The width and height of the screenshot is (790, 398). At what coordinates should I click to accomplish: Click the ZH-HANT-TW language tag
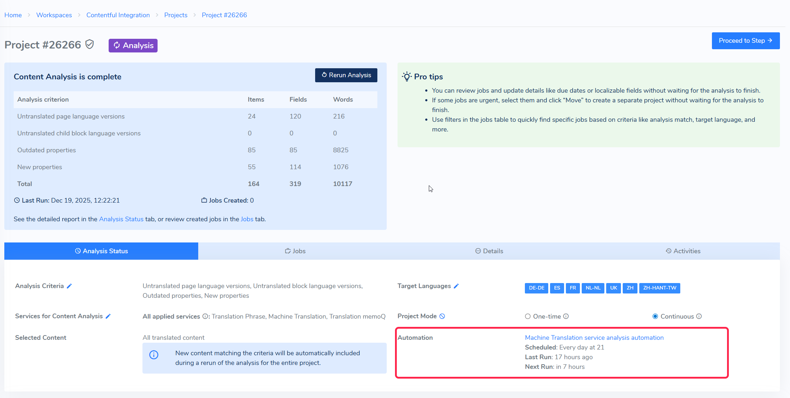(660, 288)
